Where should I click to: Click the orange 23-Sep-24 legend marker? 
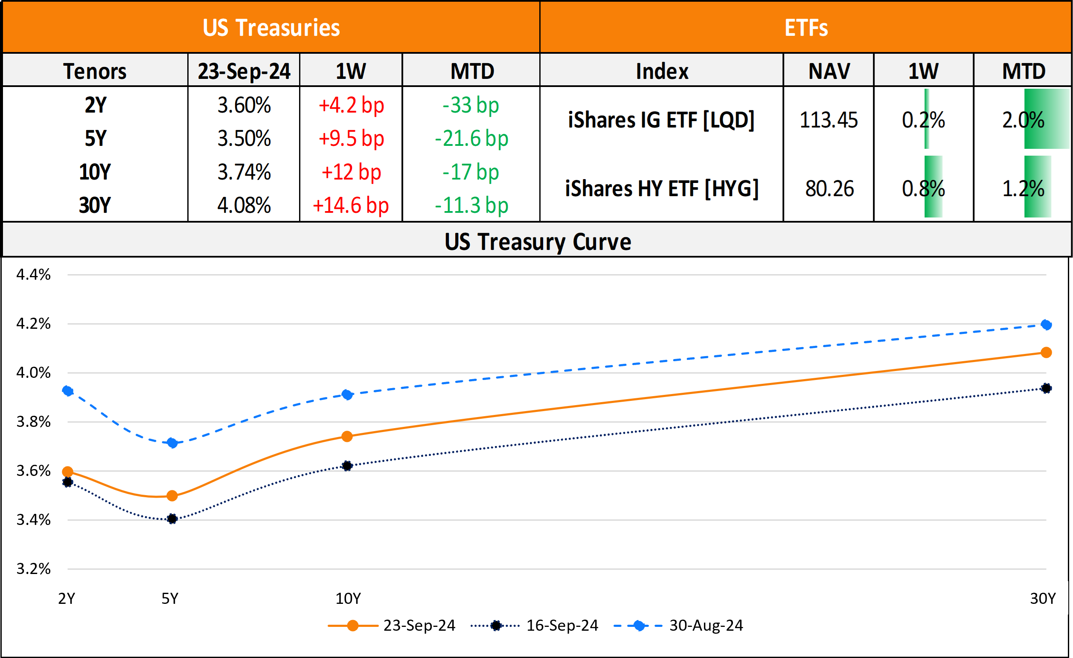[353, 626]
